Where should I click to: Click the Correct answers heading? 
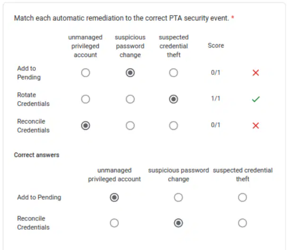tap(37, 155)
